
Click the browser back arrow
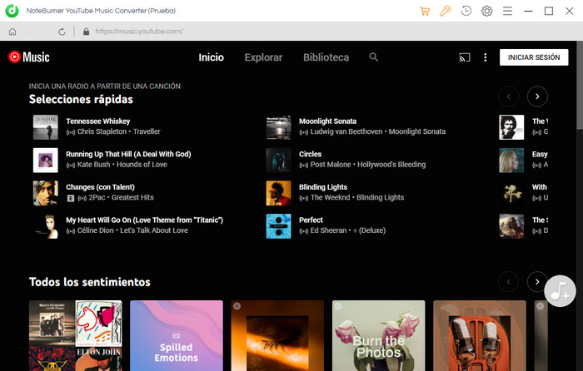point(30,32)
